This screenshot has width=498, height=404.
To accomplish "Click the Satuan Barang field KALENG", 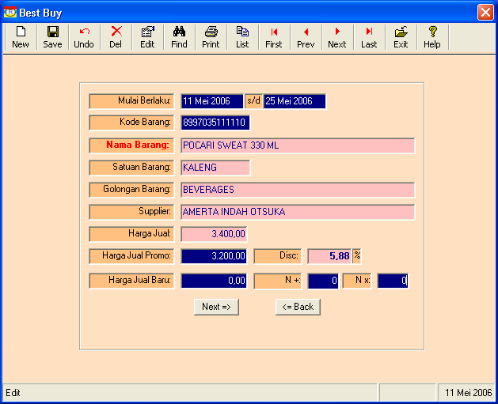I will coord(215,168).
